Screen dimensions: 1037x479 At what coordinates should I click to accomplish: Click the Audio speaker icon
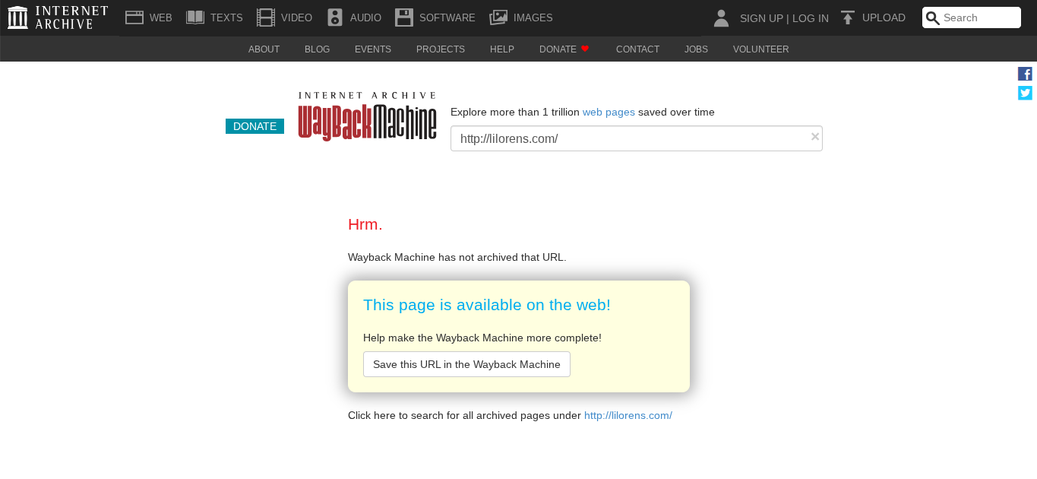335,17
